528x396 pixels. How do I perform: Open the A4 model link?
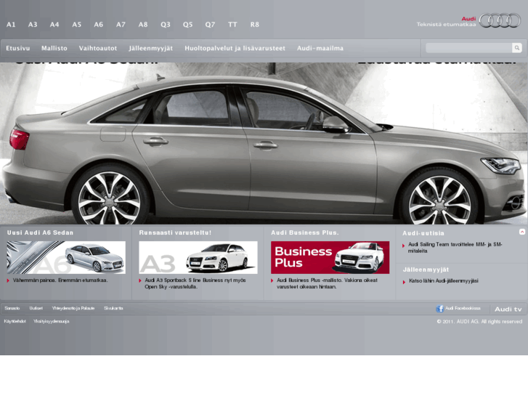click(54, 25)
